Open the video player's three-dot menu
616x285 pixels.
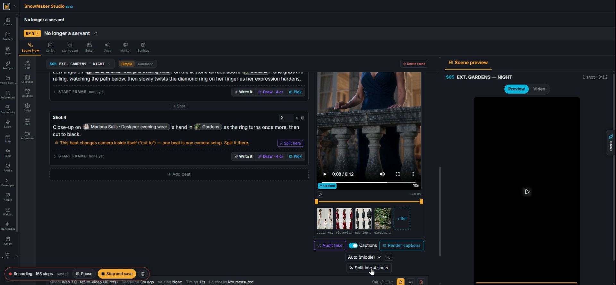click(413, 174)
